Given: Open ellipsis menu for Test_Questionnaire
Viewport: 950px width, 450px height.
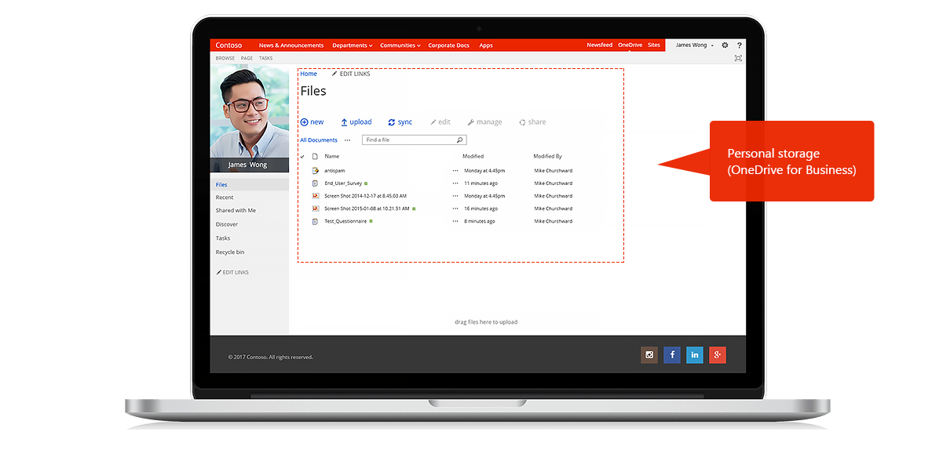Looking at the screenshot, I should pyautogui.click(x=455, y=221).
